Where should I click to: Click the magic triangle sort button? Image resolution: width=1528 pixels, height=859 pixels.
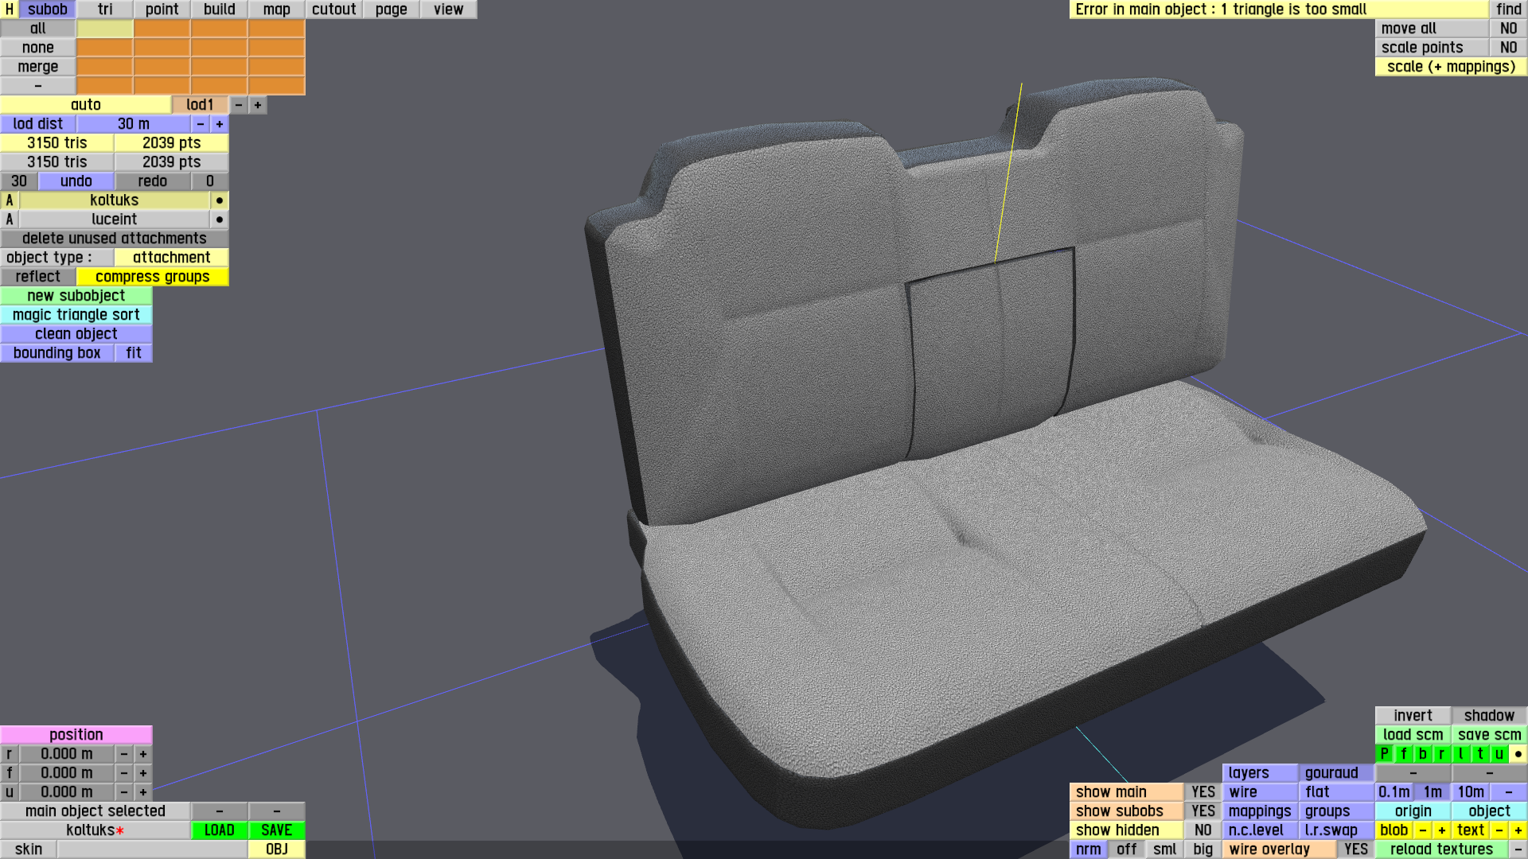pos(76,315)
